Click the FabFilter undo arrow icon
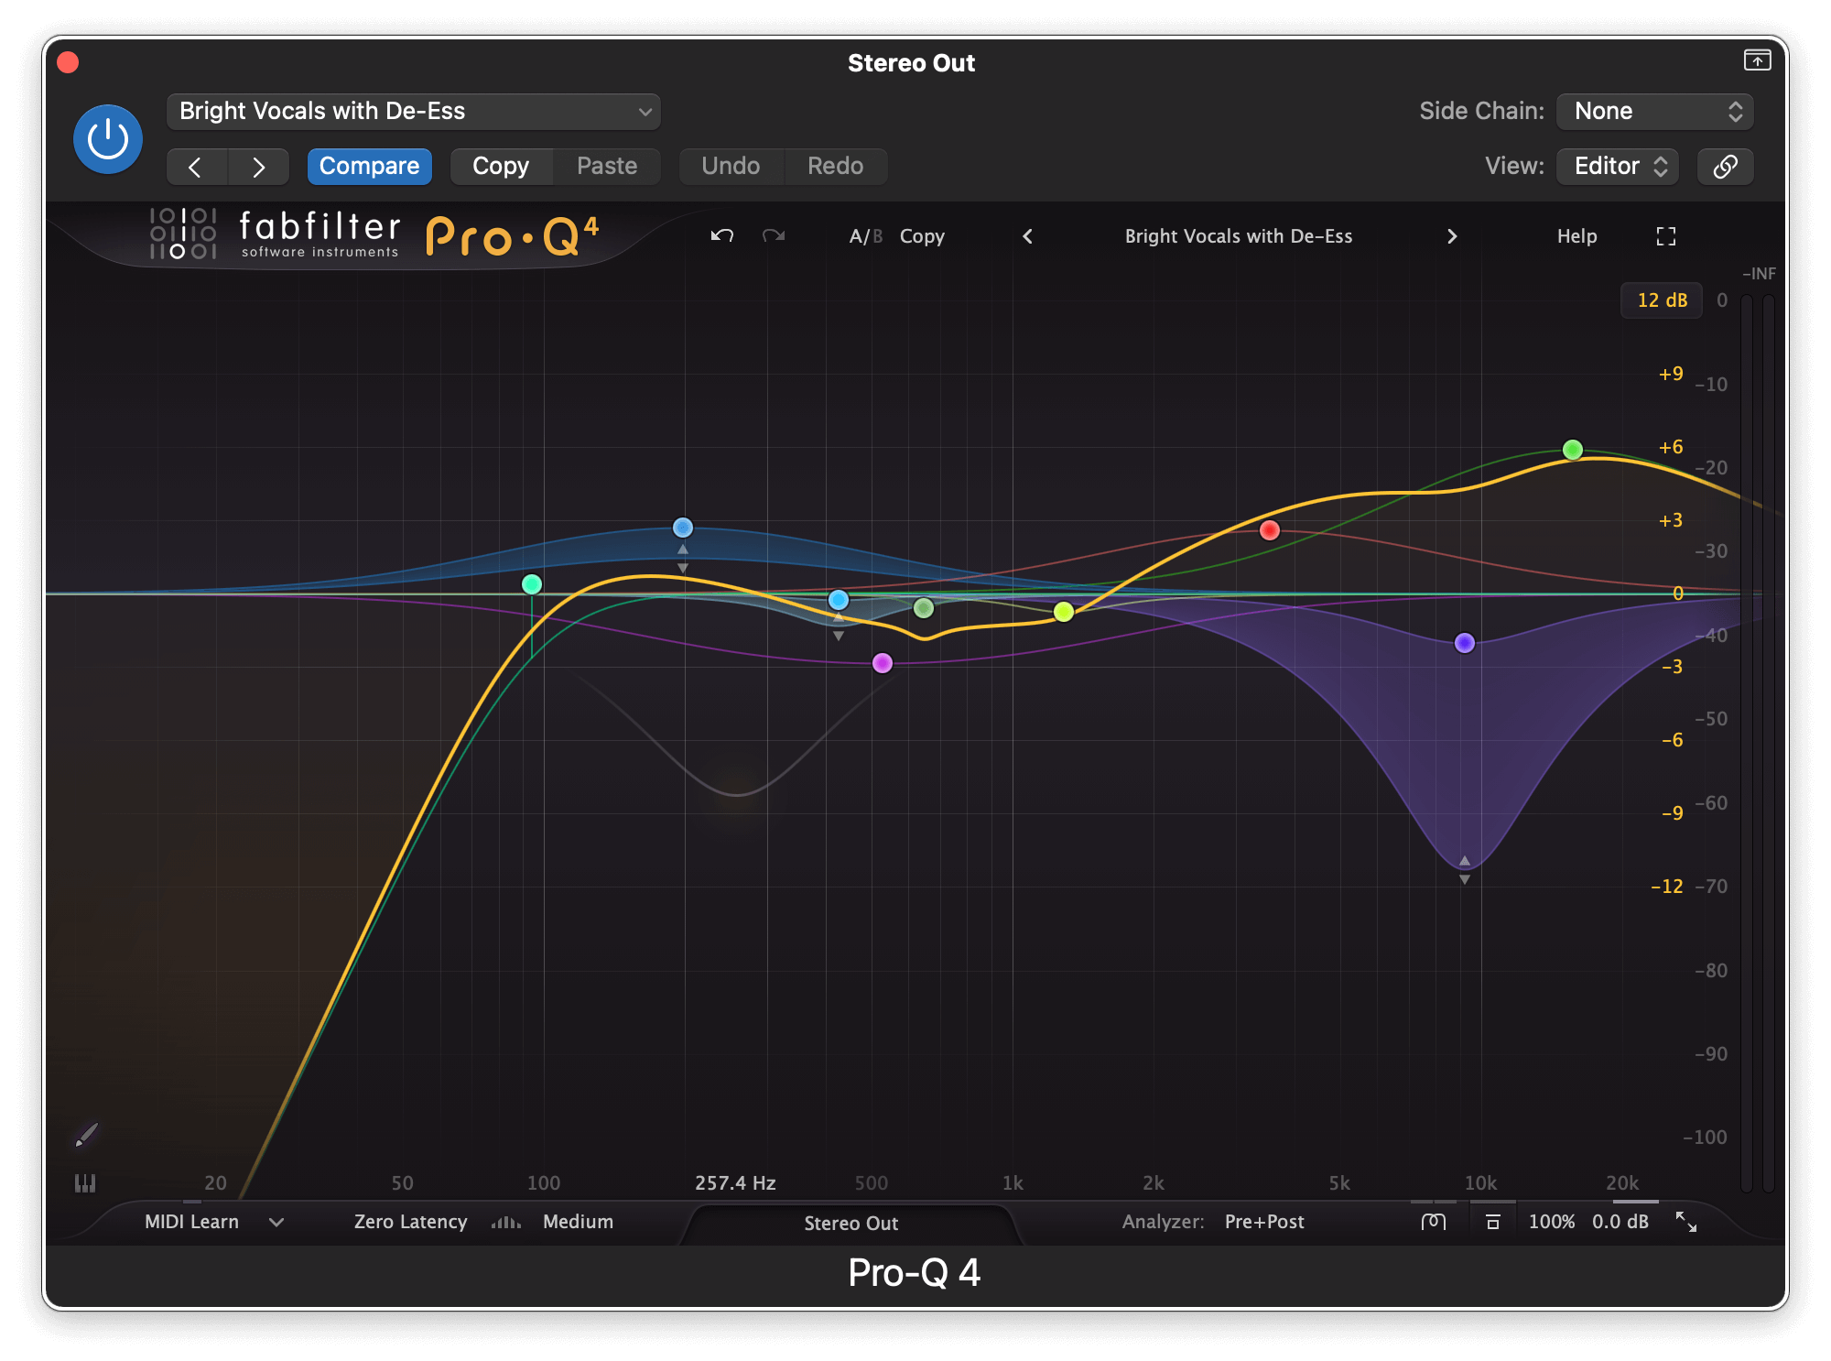This screenshot has height=1361, width=1831. coord(722,236)
